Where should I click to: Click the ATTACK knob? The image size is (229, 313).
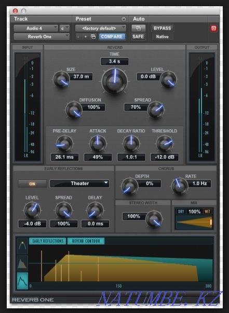point(98,144)
